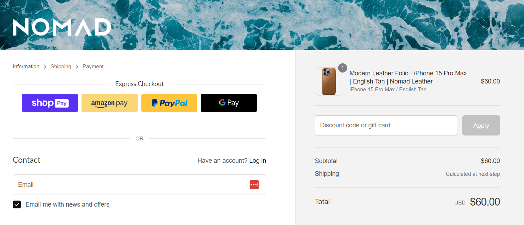Image resolution: width=524 pixels, height=225 pixels.
Task: Click the password manager icon in Email field
Action: pyautogui.click(x=254, y=185)
